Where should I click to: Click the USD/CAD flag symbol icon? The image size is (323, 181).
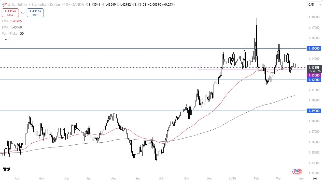(4, 4)
